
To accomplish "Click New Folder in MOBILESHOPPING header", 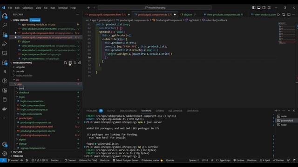I will 70,63.
